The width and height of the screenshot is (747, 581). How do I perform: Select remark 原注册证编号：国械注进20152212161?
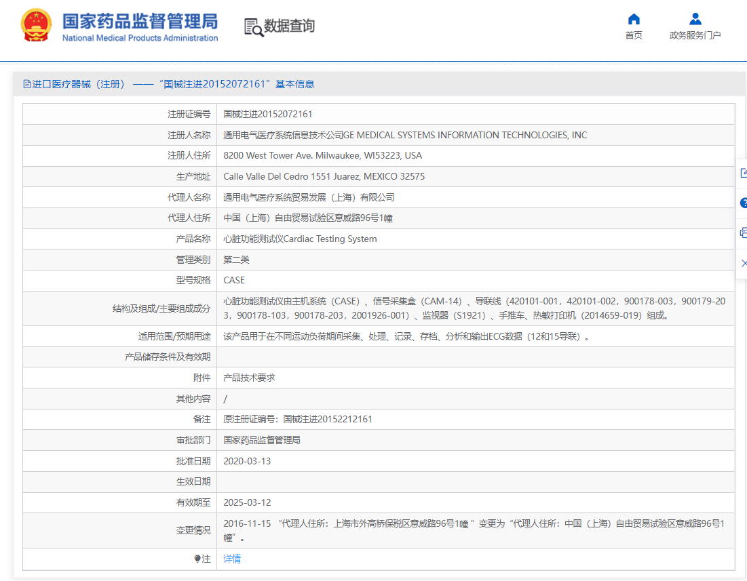(x=298, y=419)
